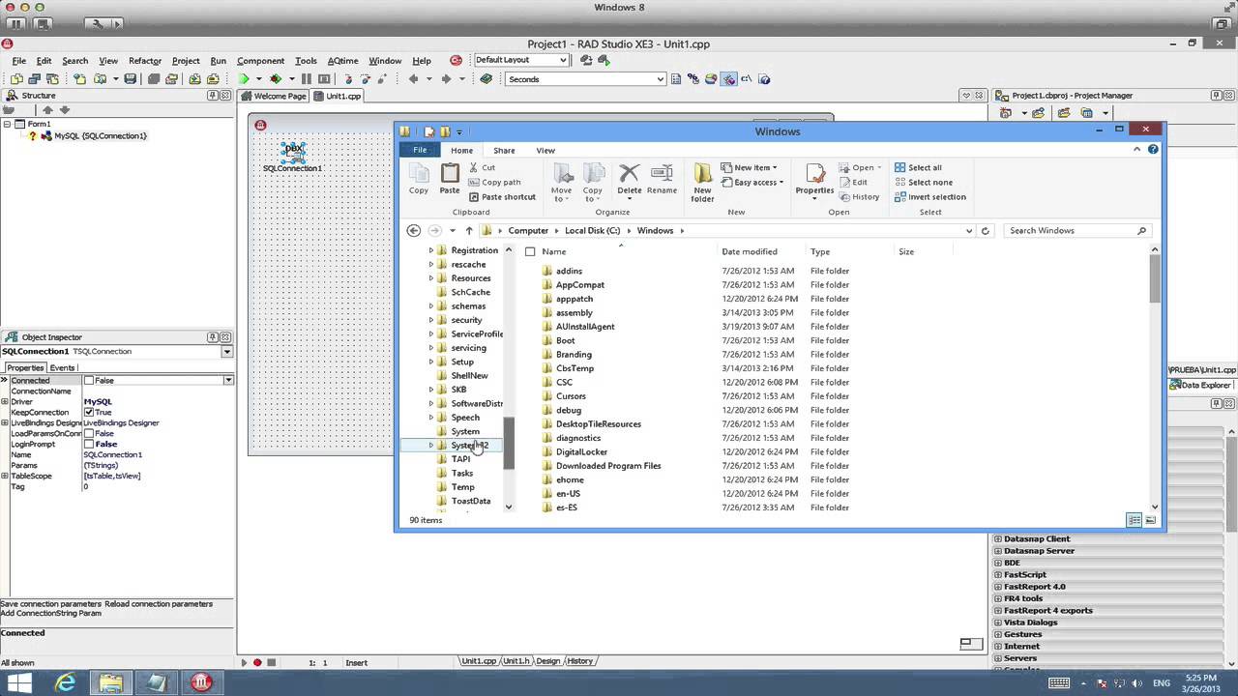
Task: Click the Local Disk (C:) breadcrumb
Action: 592,231
